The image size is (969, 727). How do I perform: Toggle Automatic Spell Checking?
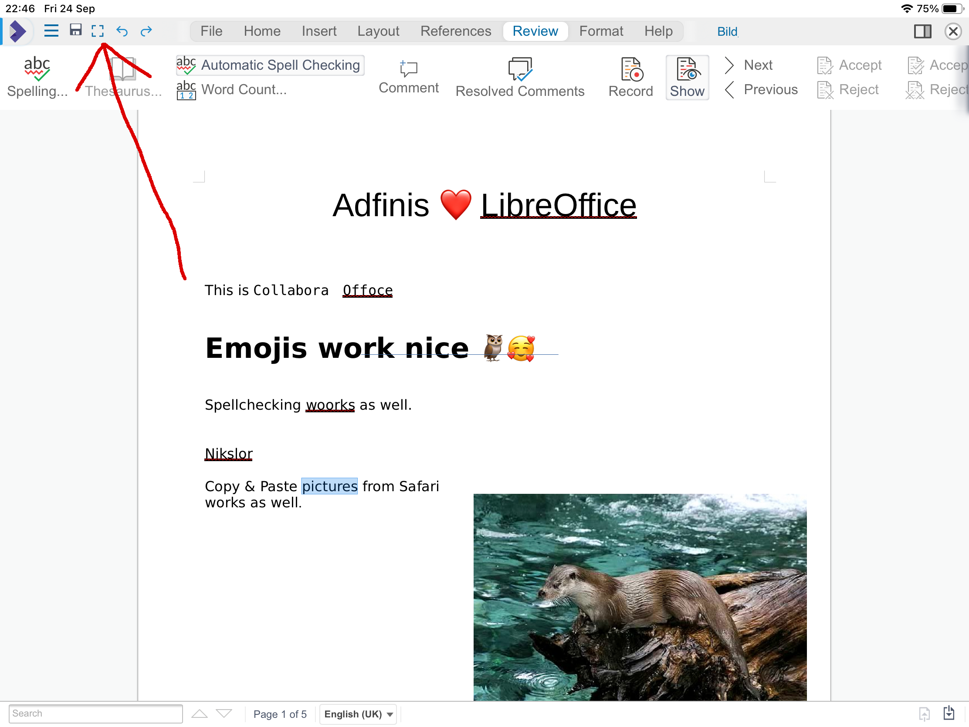tap(269, 65)
